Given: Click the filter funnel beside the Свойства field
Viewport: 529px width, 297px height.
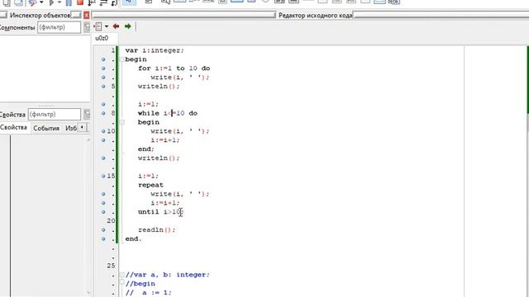Looking at the screenshot, I should [x=87, y=115].
